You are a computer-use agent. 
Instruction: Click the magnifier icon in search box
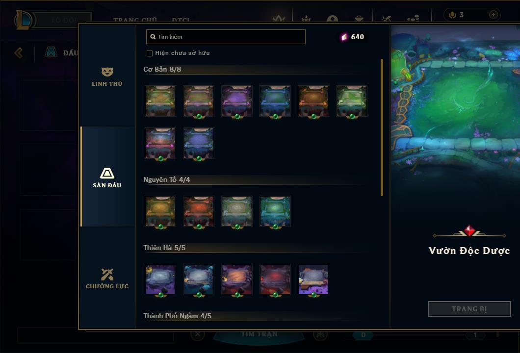tap(153, 37)
